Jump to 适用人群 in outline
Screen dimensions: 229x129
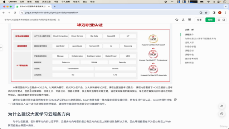(189, 43)
